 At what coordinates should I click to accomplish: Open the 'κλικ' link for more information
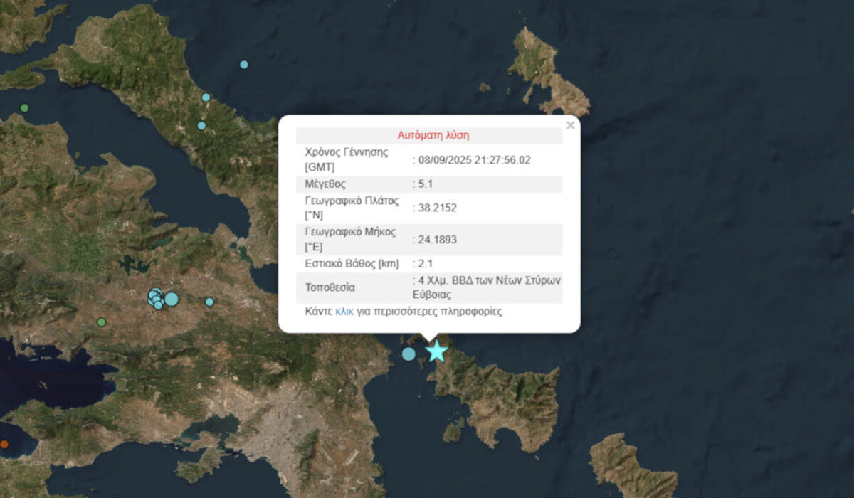[x=344, y=312]
